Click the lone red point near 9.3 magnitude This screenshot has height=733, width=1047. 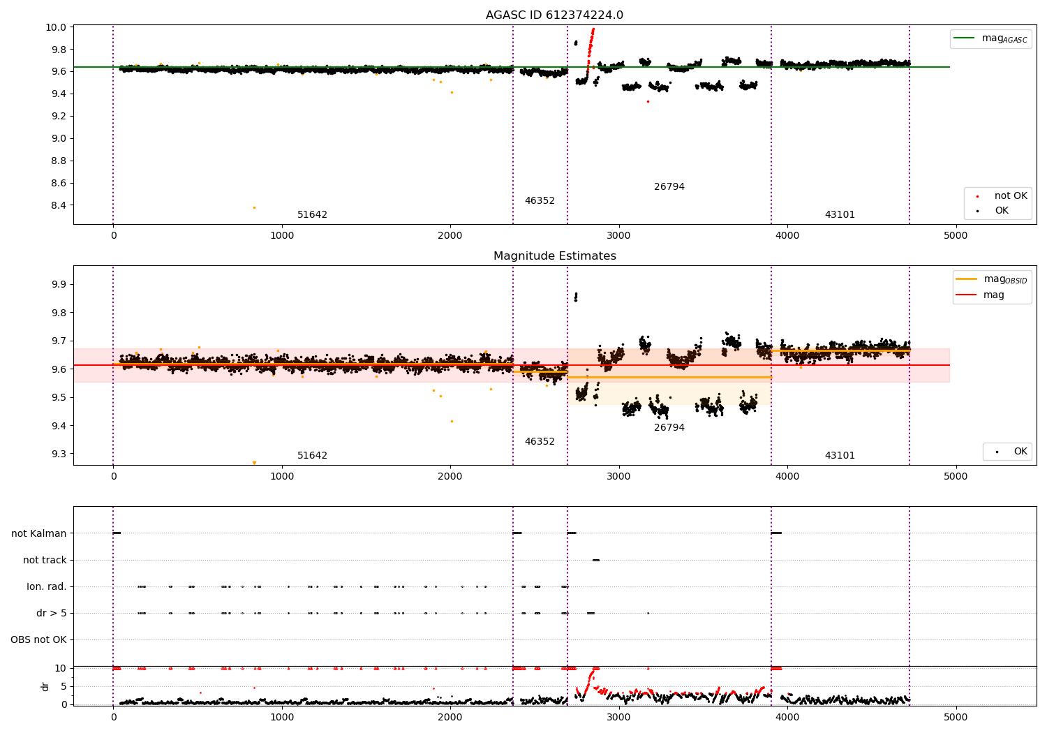pyautogui.click(x=648, y=101)
